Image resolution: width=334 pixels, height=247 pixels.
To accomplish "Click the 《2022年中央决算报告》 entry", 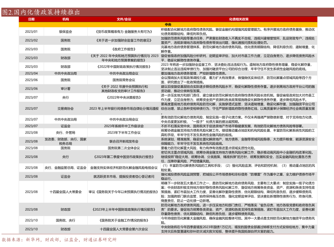I will click(x=124, y=97).
